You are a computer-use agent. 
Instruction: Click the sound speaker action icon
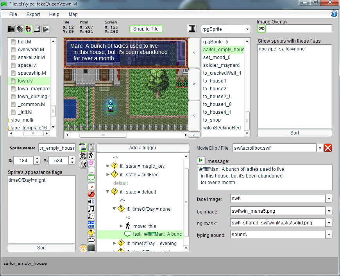91,201
